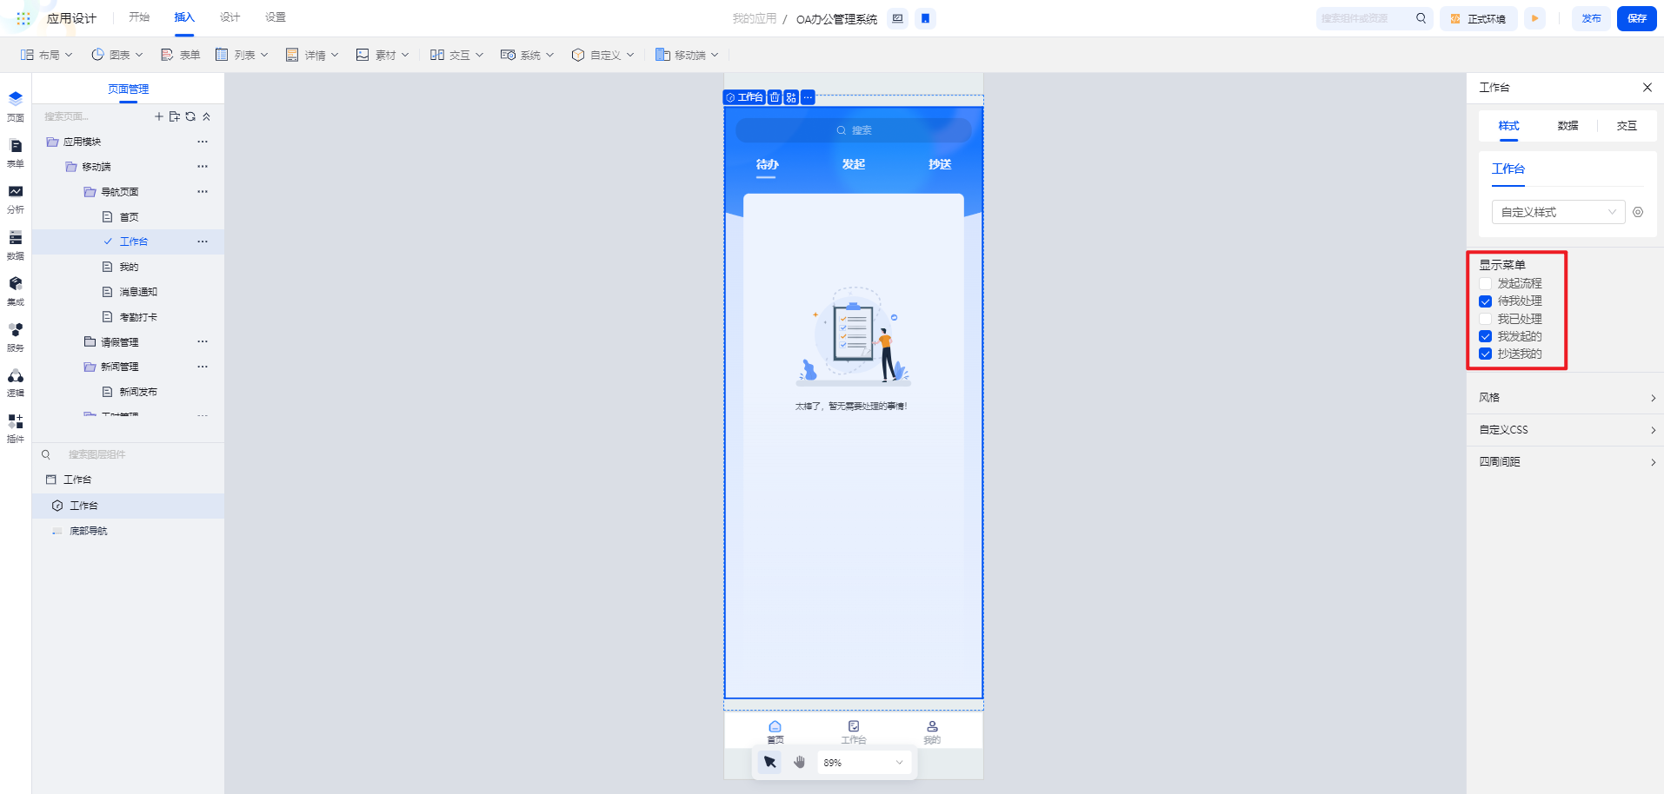
Task: Uncheck the 抄送我的 checkbox
Action: pyautogui.click(x=1486, y=354)
